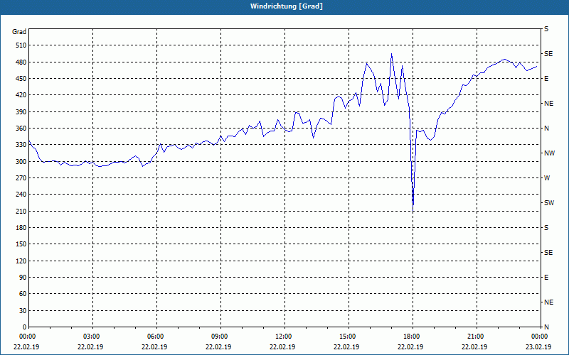569x355 pixels.
Task: Pick the 420 y-axis tick label
Action: click(21, 95)
